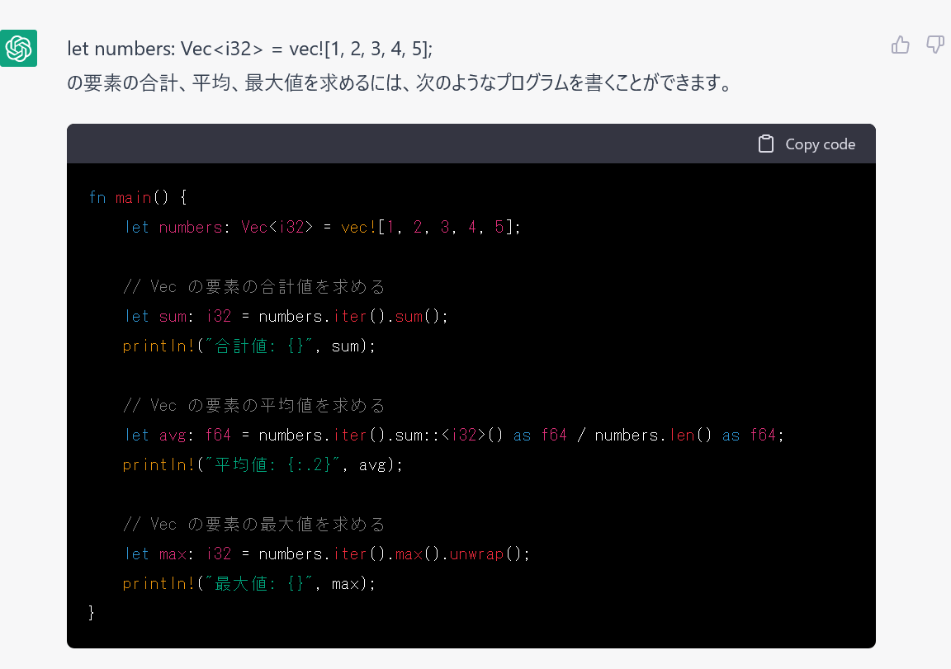Click the comment 'Vec の要素の合計値を求める'
This screenshot has width=951, height=669.
click(254, 286)
